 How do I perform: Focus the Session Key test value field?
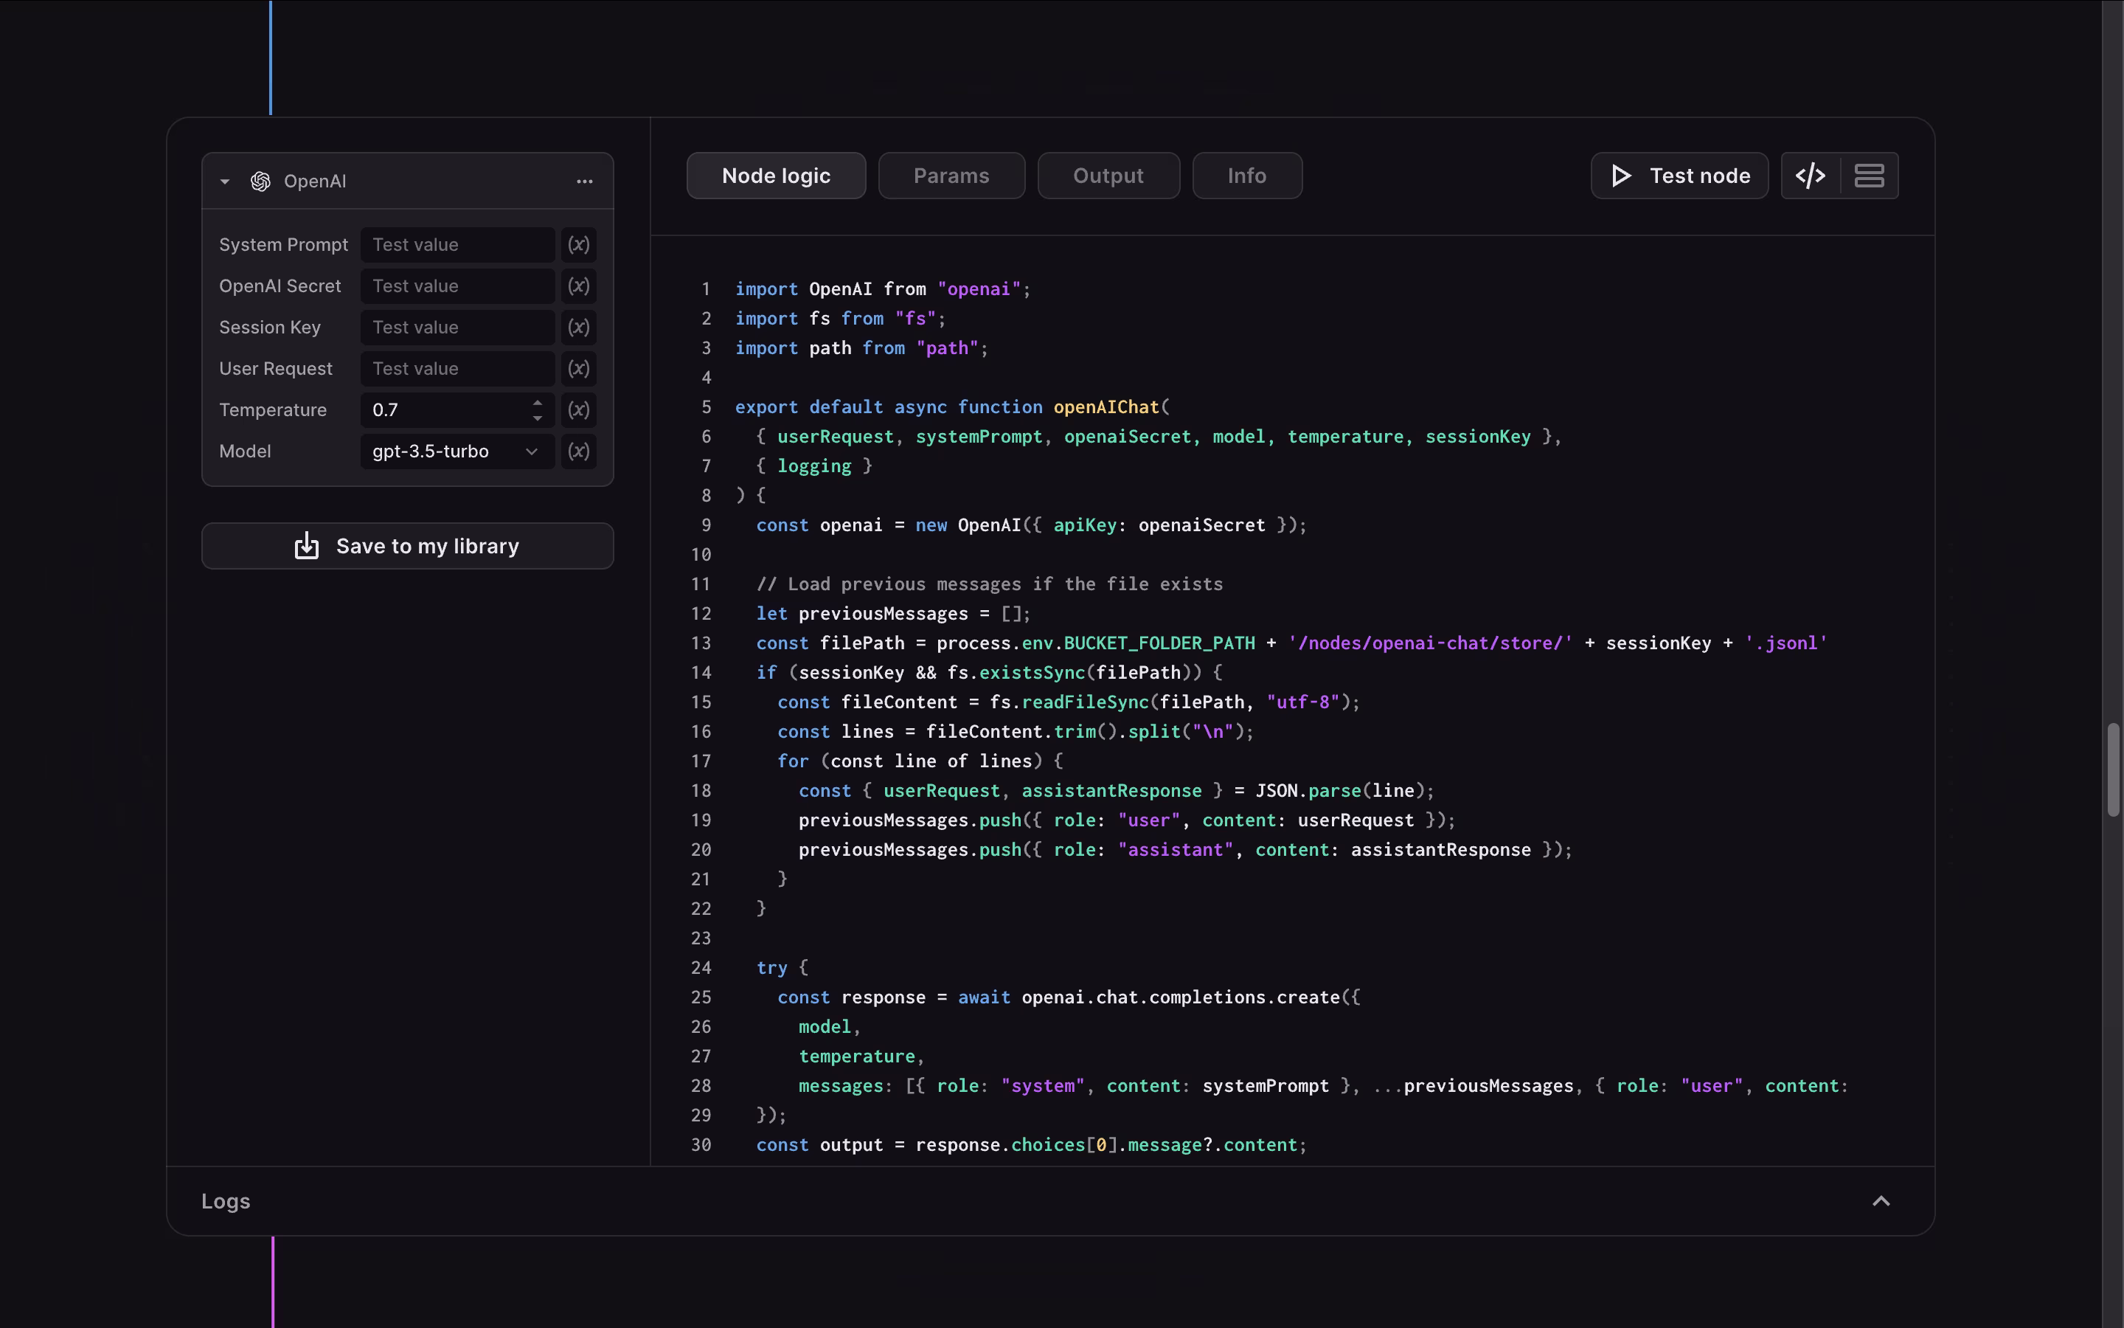457,328
